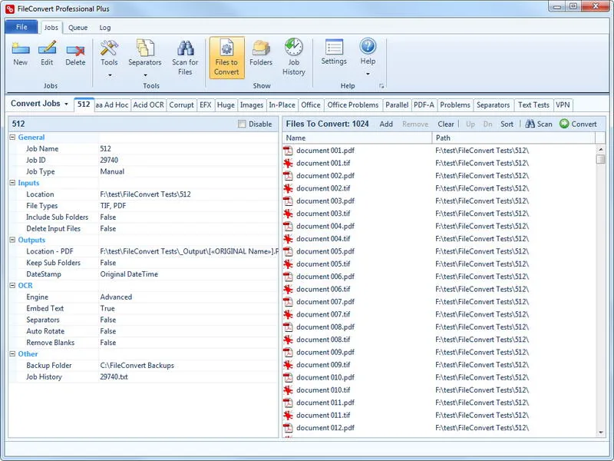Select Backup Folder value C:\FileConvert Backups
This screenshot has height=461, width=614.
coord(137,365)
